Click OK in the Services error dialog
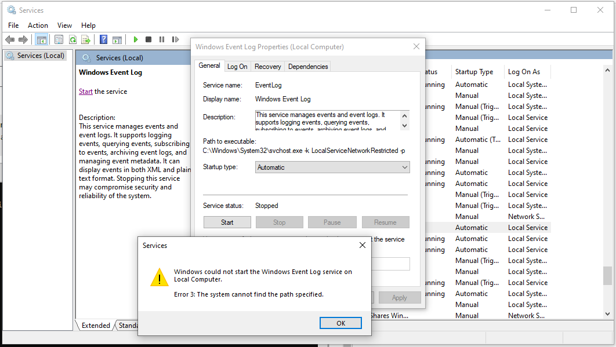The image size is (616, 347). coord(340,323)
